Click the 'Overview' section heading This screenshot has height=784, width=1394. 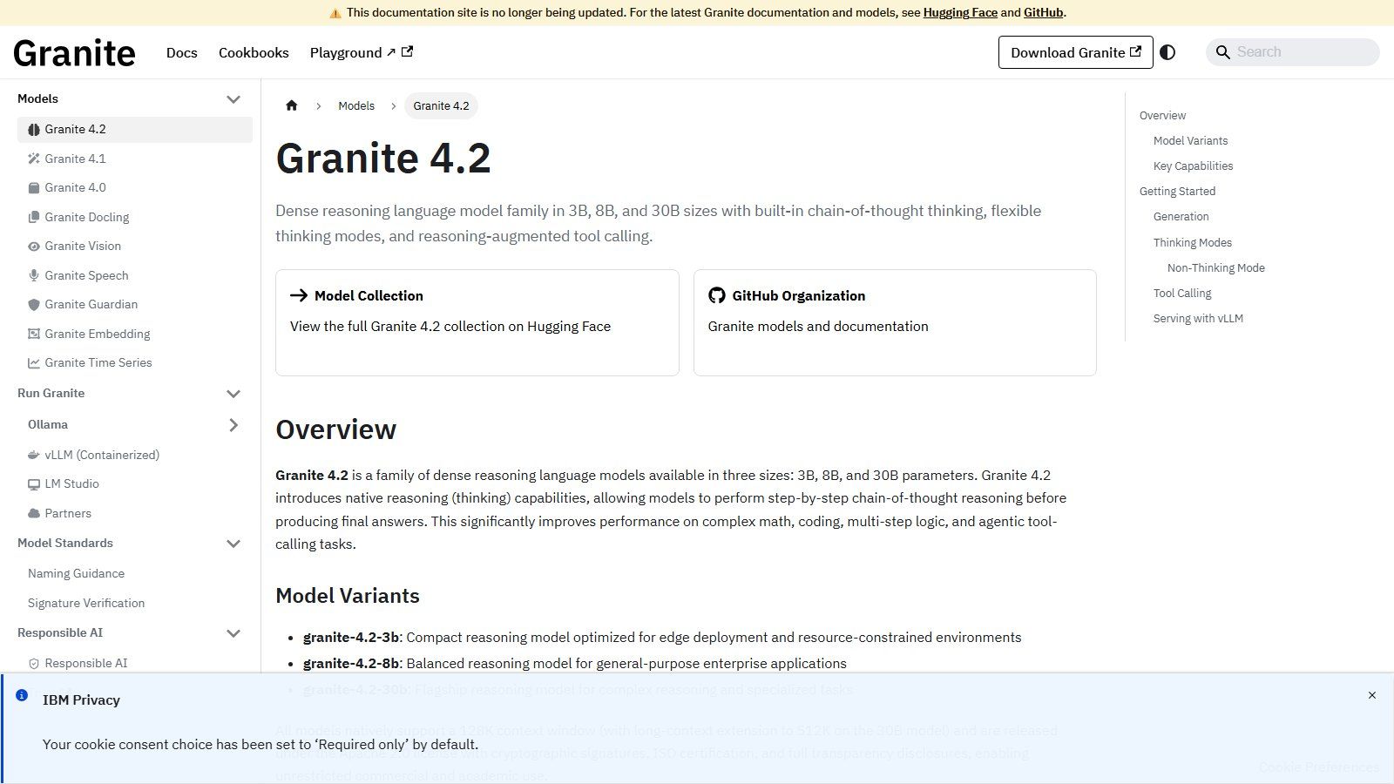pyautogui.click(x=335, y=429)
